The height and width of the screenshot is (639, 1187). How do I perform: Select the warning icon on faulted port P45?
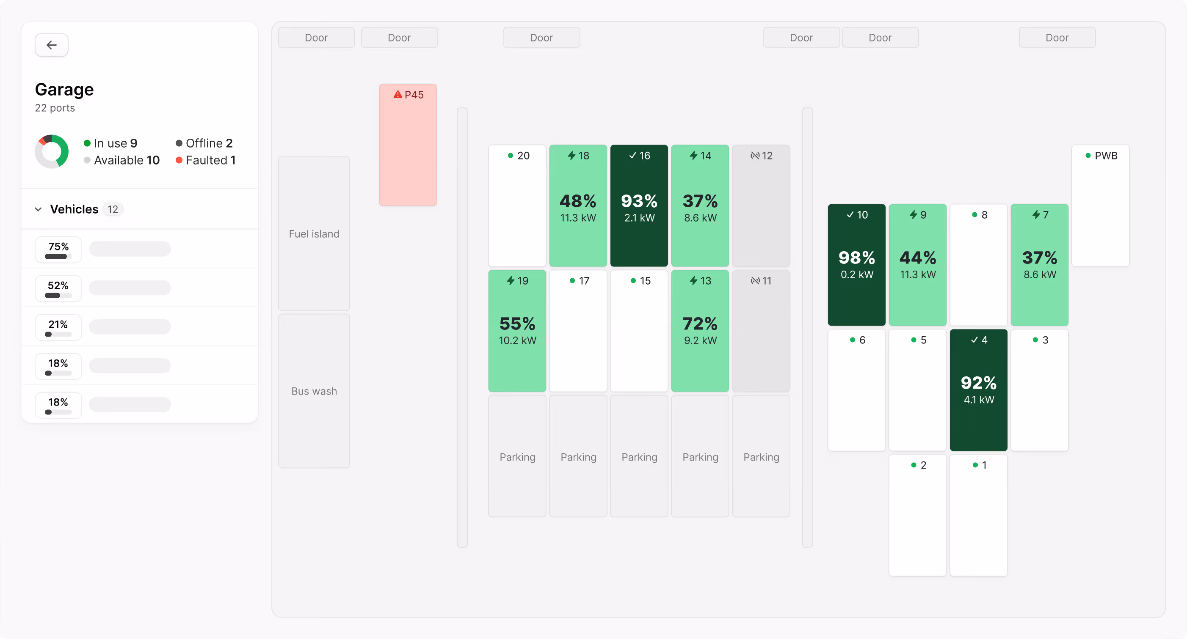pos(398,94)
